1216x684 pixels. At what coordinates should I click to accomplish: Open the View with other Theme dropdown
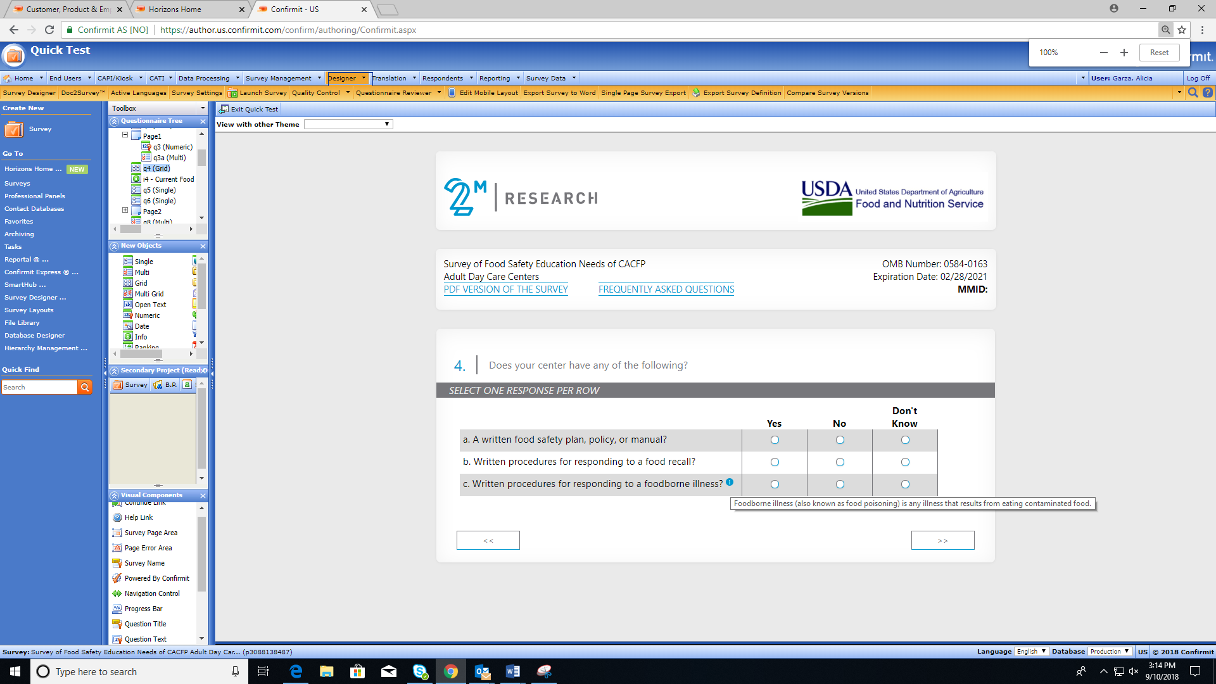(x=348, y=124)
